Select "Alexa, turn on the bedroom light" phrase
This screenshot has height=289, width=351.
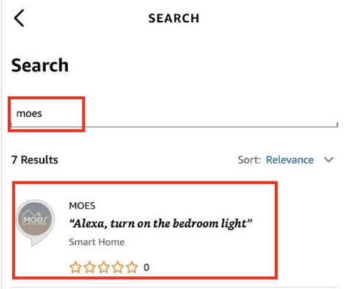(x=161, y=224)
